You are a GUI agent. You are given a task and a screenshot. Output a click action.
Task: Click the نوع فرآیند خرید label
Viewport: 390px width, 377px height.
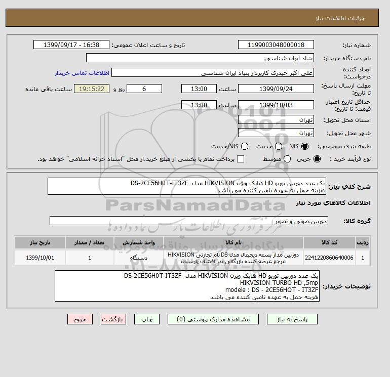[x=350, y=159]
